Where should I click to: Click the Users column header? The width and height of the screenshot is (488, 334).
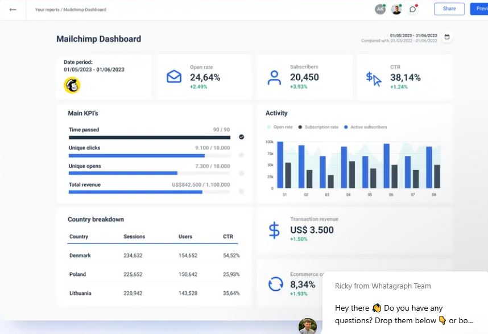[x=185, y=237]
